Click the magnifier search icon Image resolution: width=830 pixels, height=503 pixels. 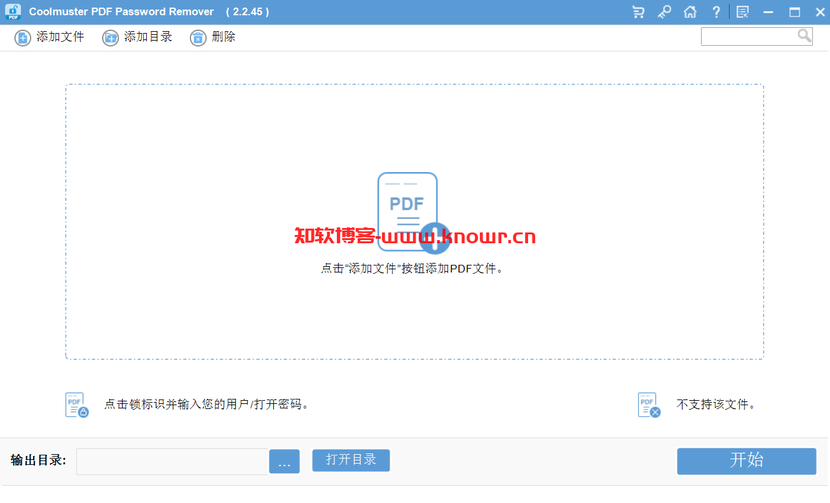[805, 36]
